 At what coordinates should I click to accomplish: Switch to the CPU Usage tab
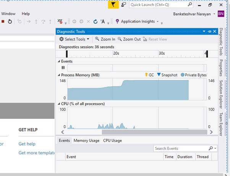[x=112, y=141]
